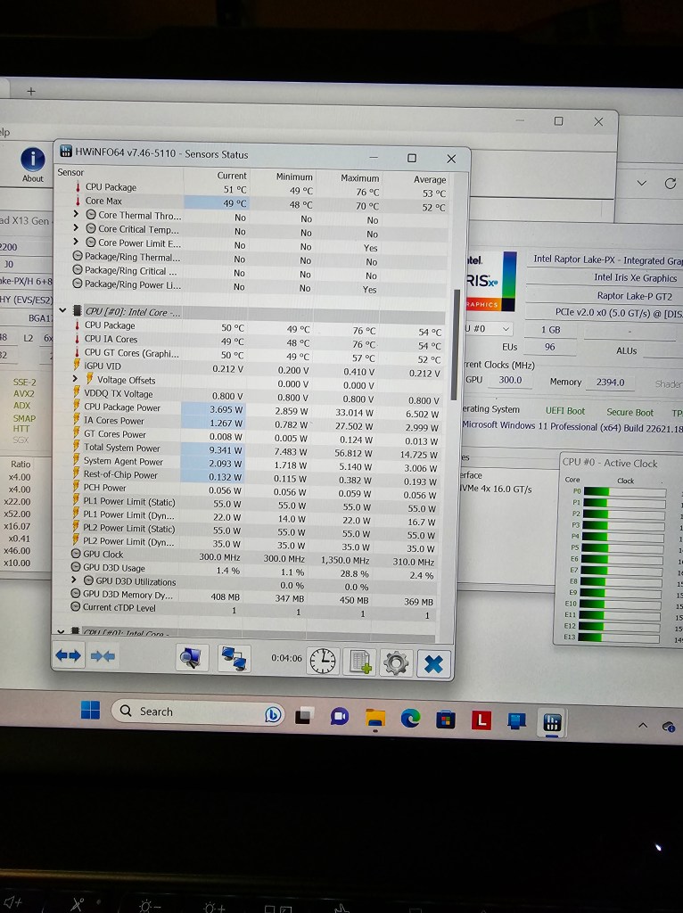Image resolution: width=683 pixels, height=913 pixels.
Task: Click the expand columns blue arrows icon
Action: 69,655
